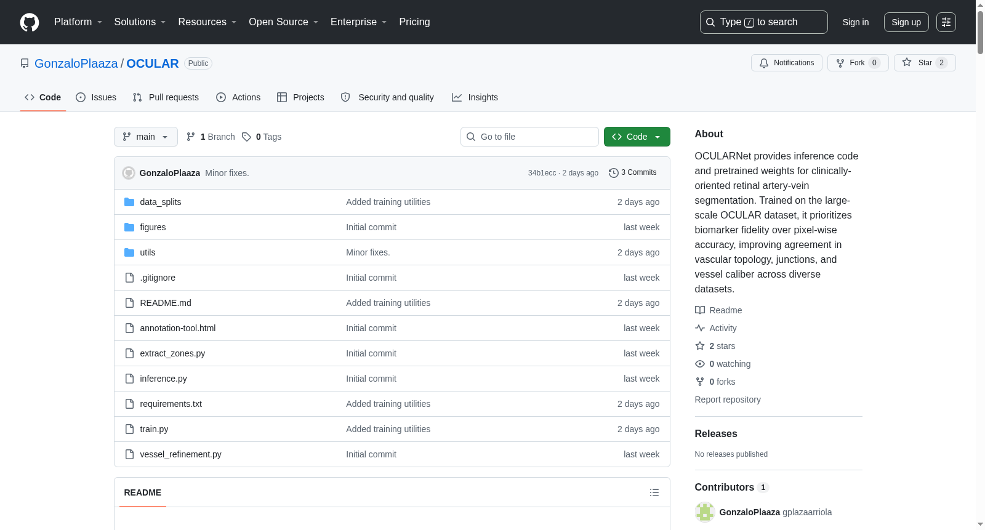Click the utils folder icon
Viewport: 985px width, 530px height.
tap(129, 252)
